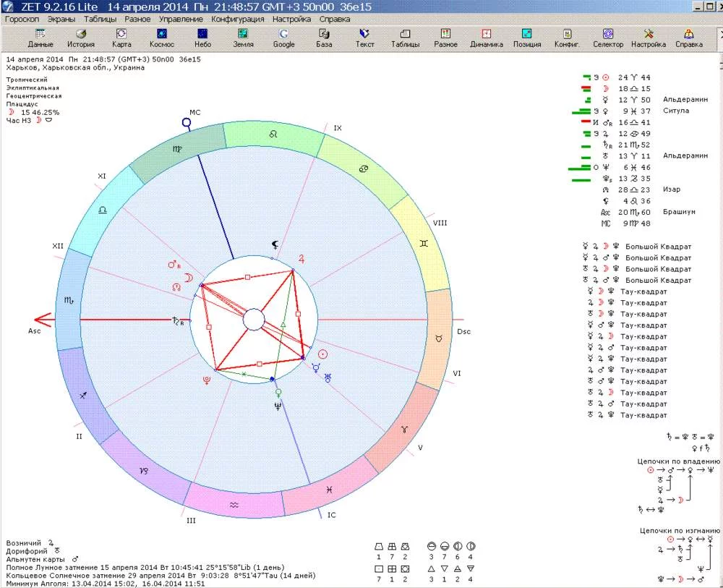
Task: Expand the Управление menu
Action: (x=181, y=20)
